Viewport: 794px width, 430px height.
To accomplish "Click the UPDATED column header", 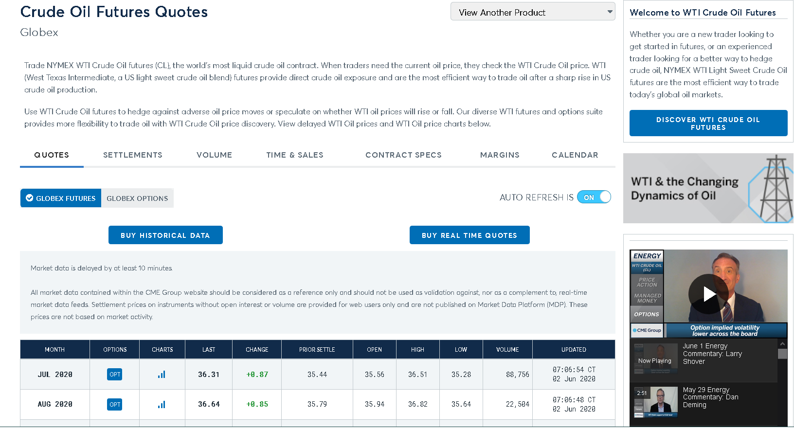I will point(574,349).
